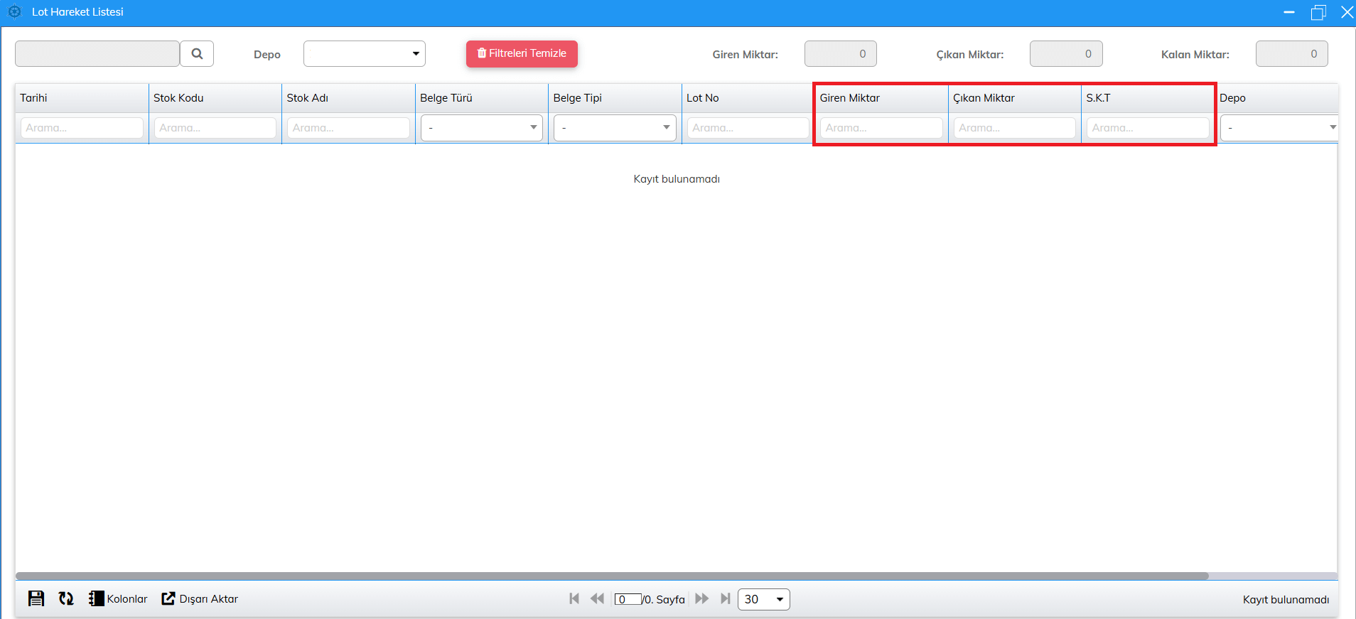Click the Tarihi column search field
The image size is (1356, 619).
tap(82, 128)
